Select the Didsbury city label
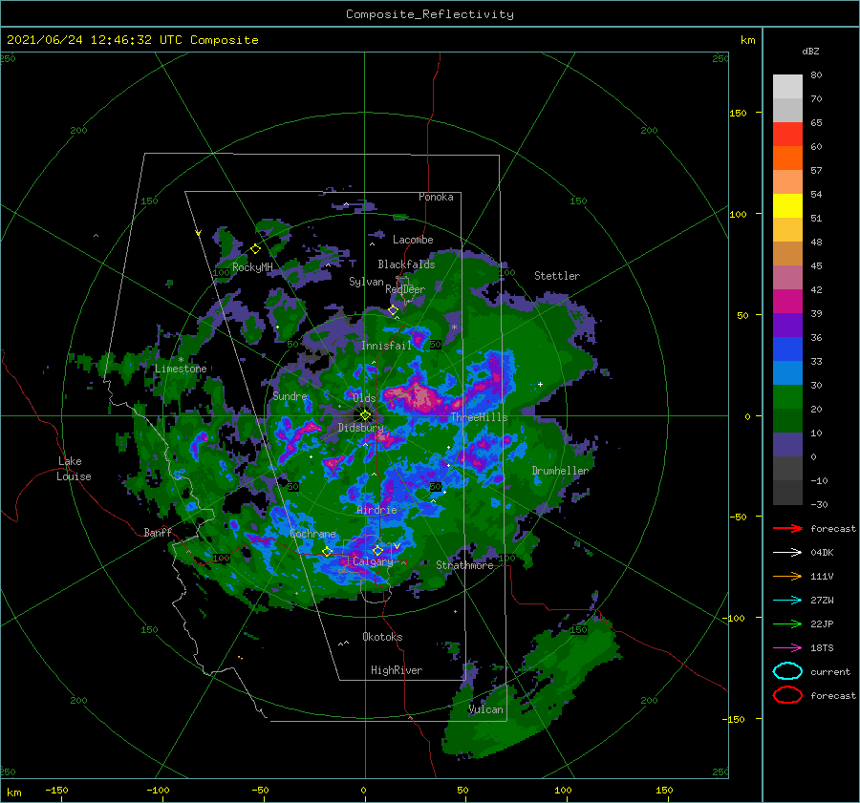The image size is (860, 803). tap(360, 428)
